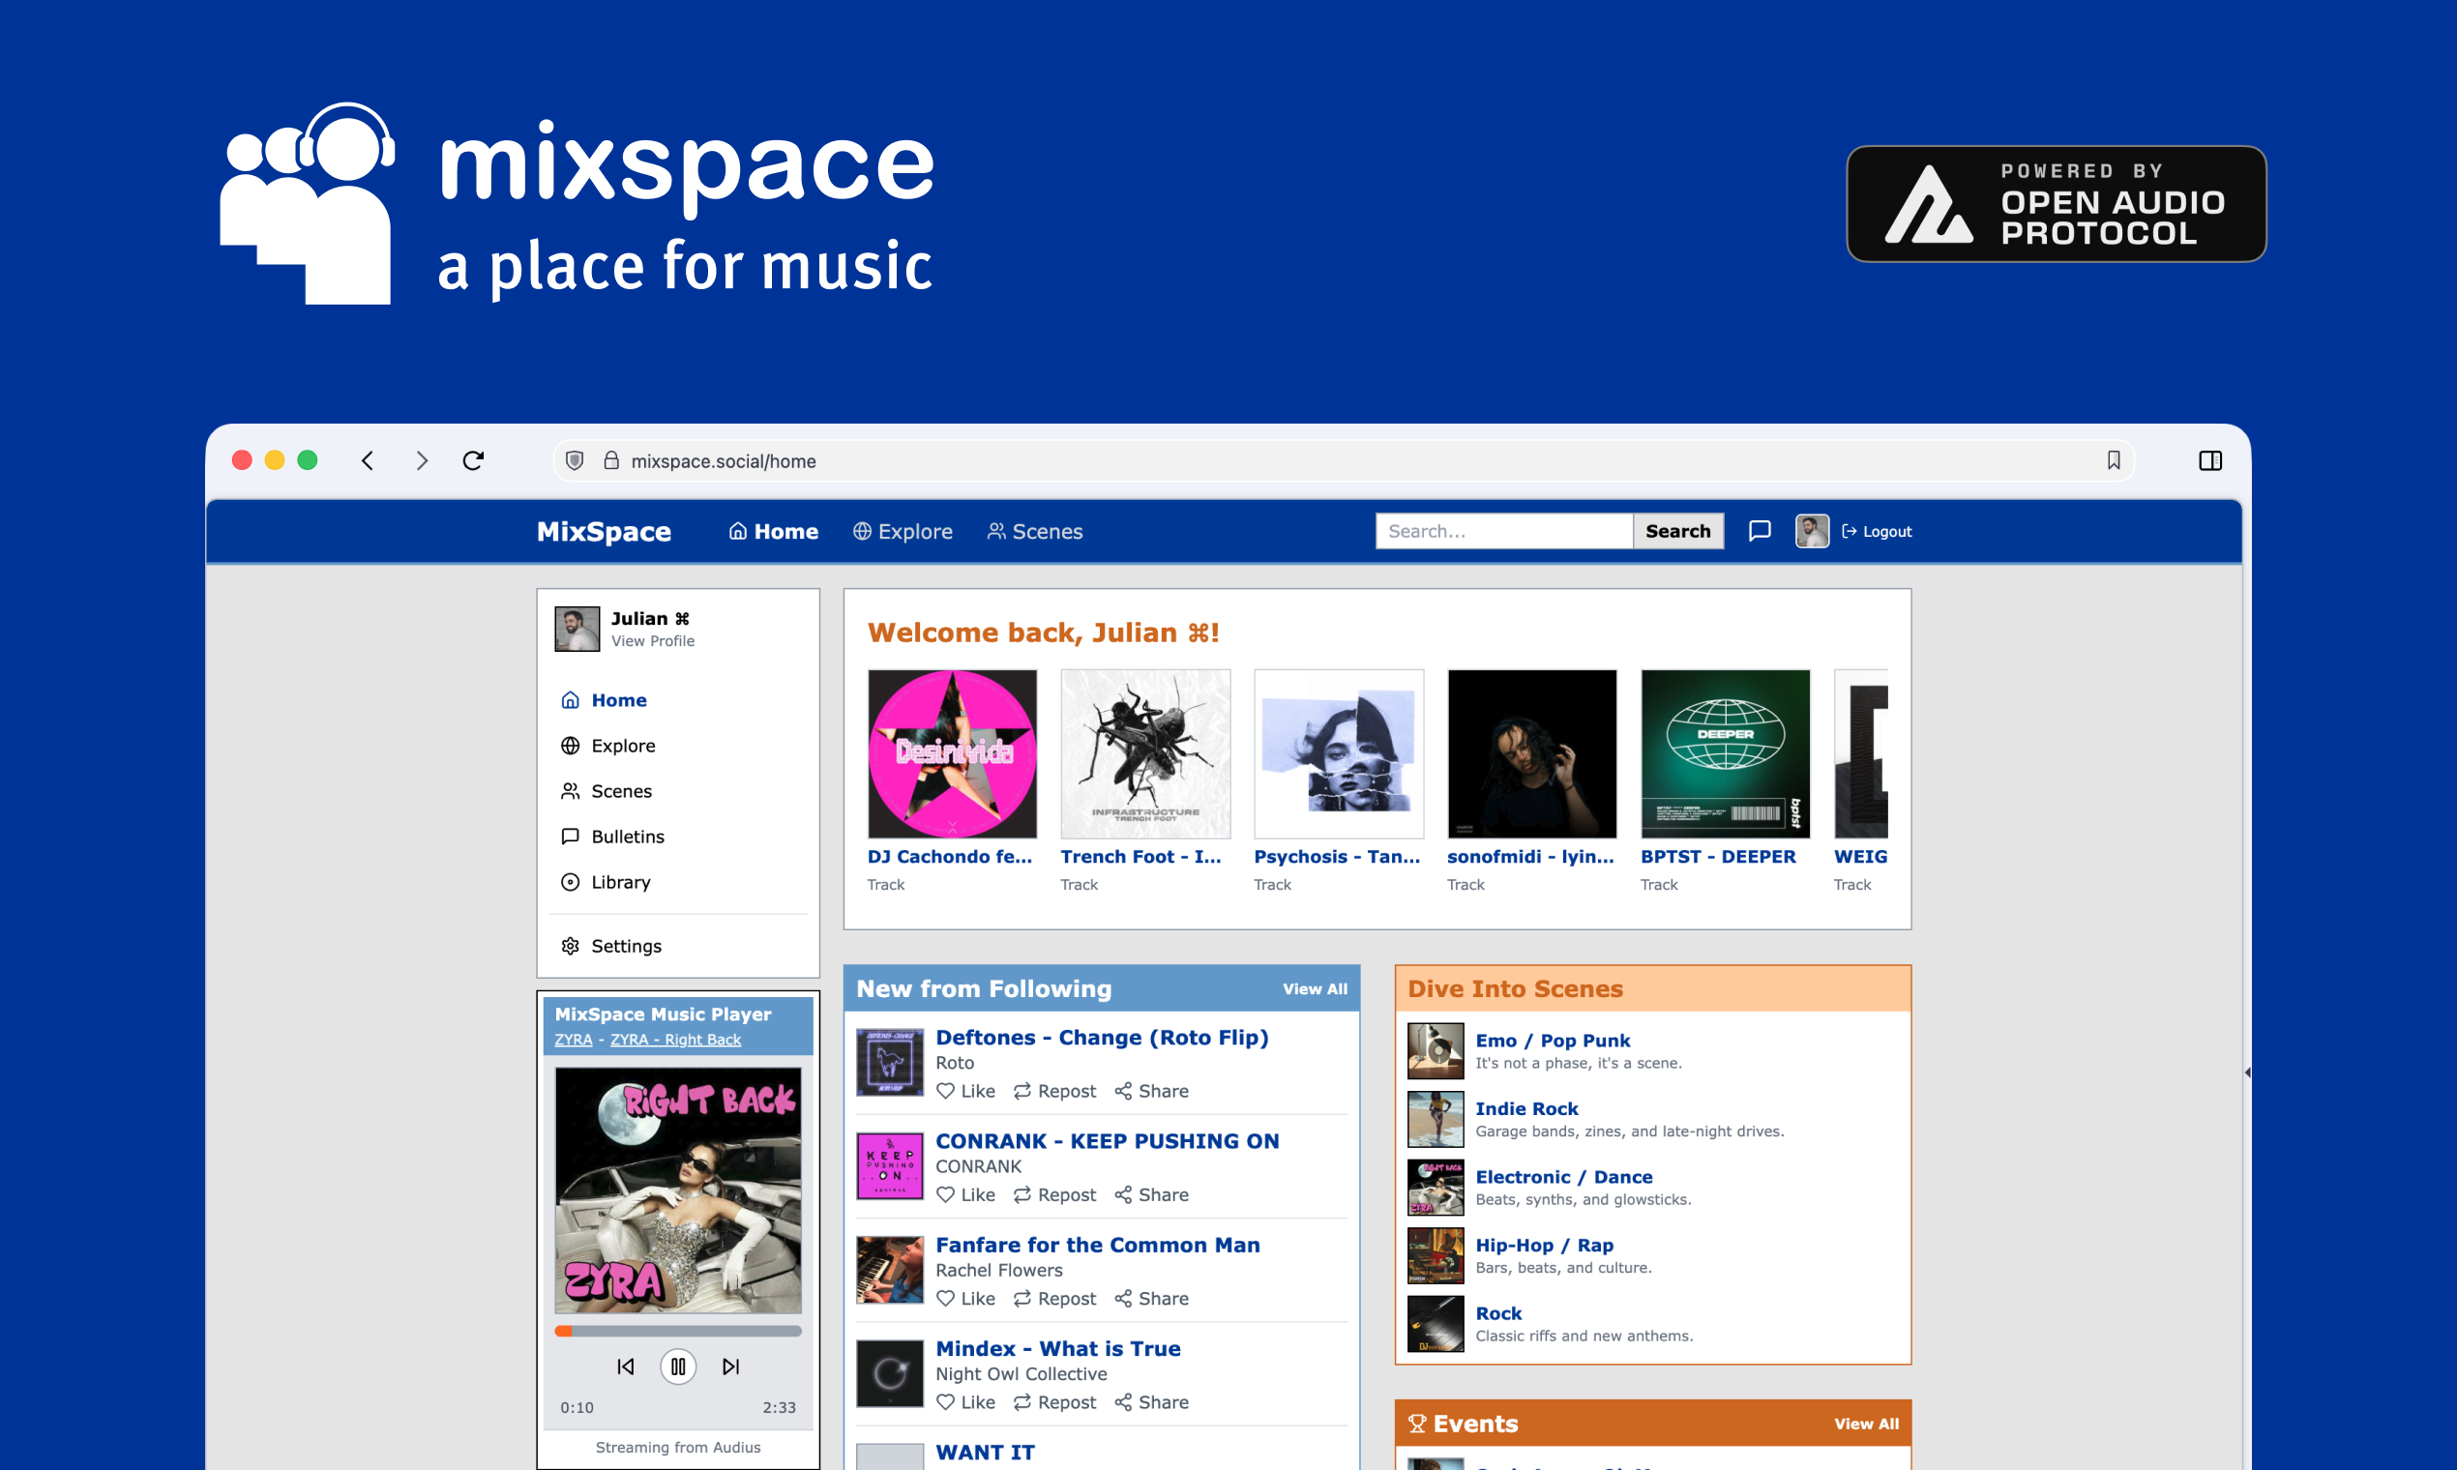The width and height of the screenshot is (2457, 1470).
Task: Pause the ZYRA track in the music player
Action: click(x=678, y=1367)
